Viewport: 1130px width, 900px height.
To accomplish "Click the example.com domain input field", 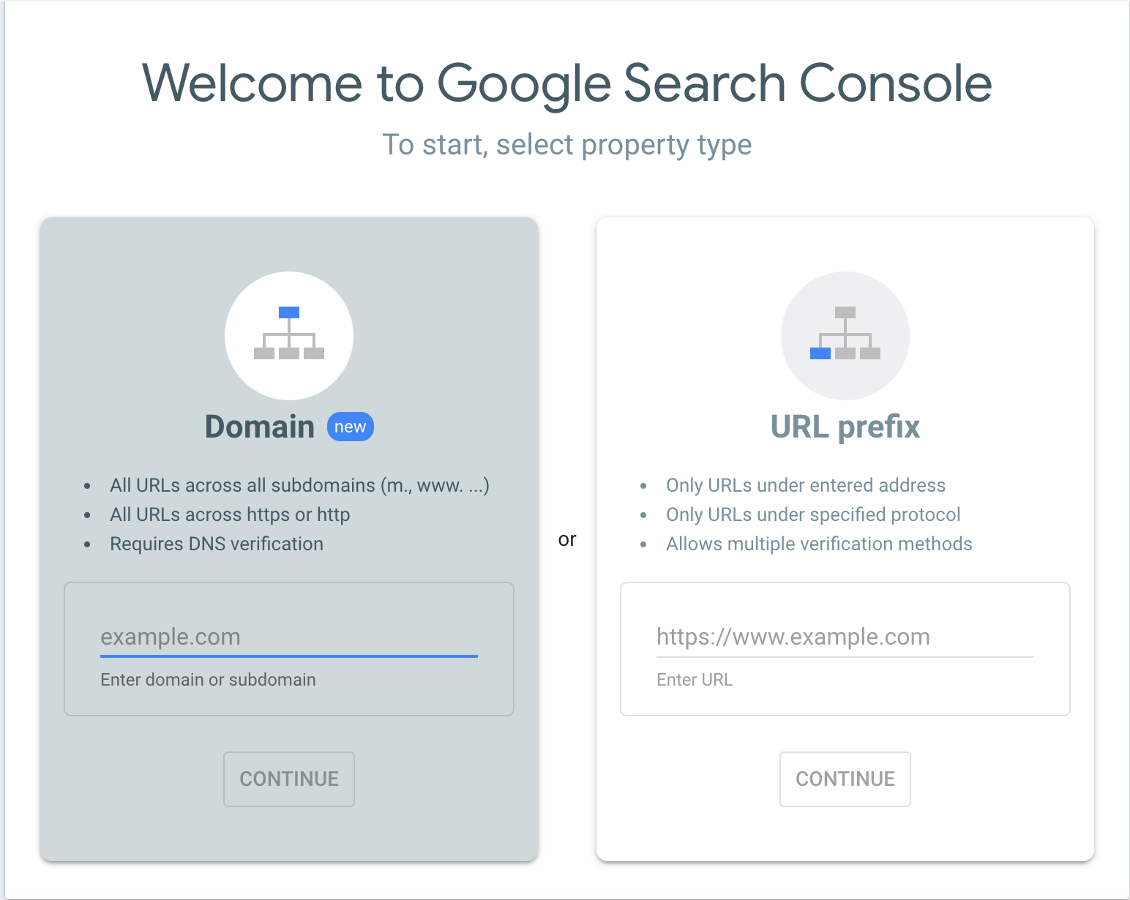I will 288,636.
